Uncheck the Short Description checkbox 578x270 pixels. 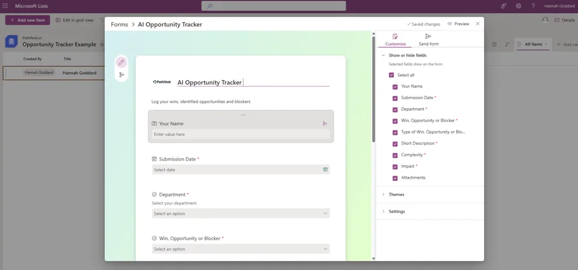tap(395, 144)
